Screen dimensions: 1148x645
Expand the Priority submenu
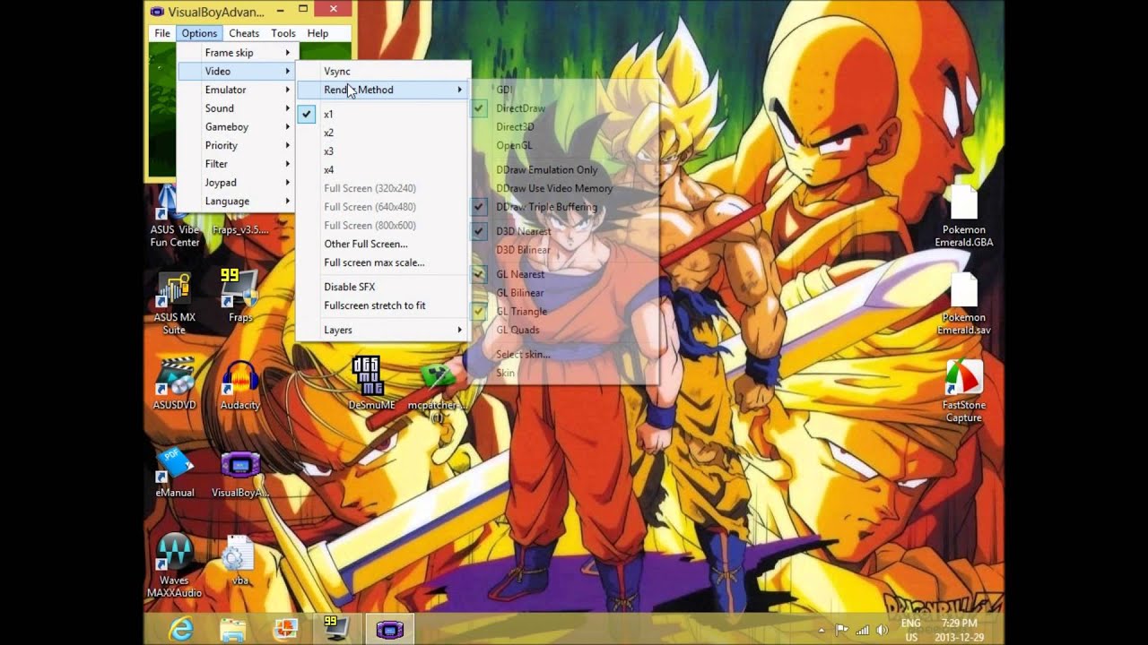(236, 145)
